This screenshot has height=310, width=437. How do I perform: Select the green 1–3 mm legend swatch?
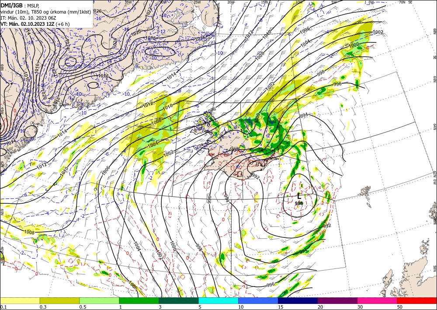coord(139,300)
